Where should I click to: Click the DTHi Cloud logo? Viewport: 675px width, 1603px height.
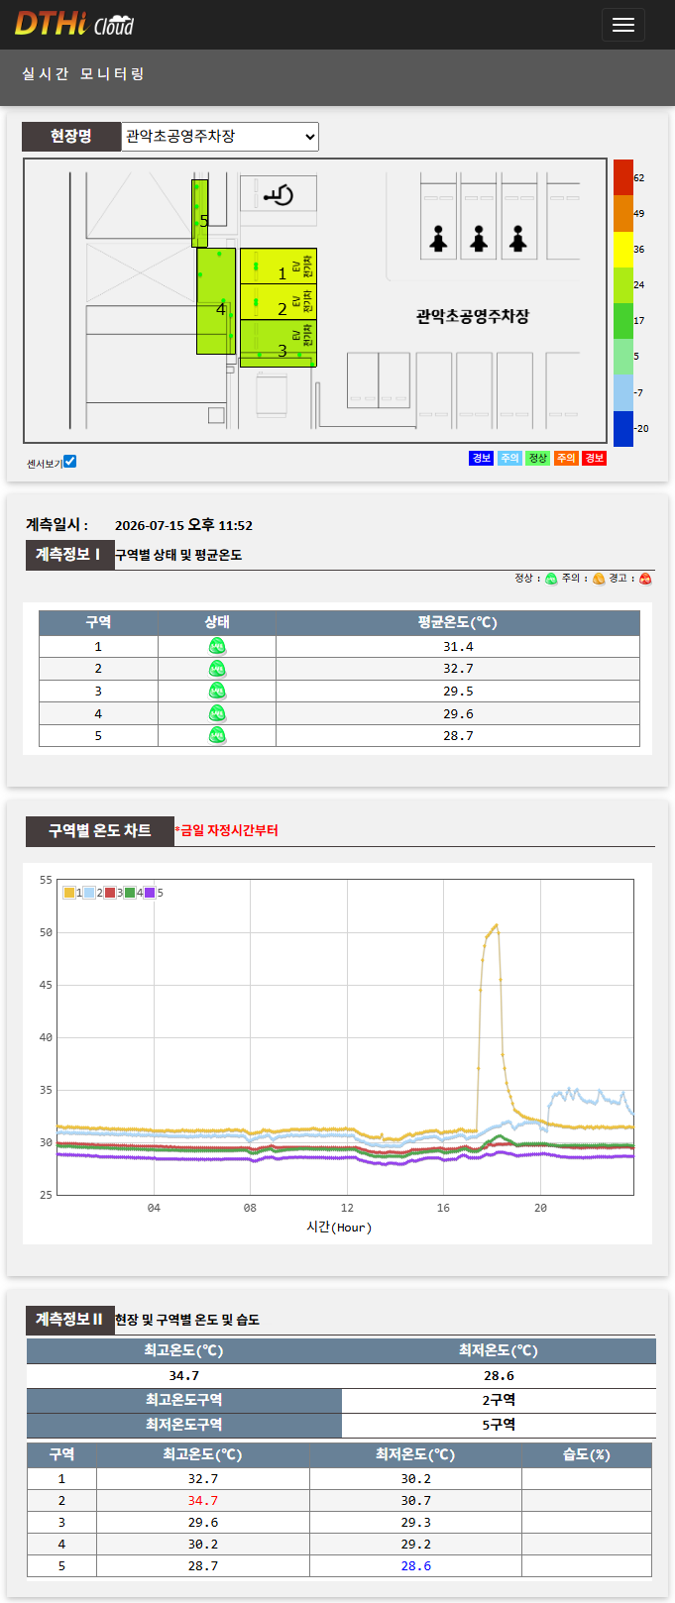pyautogui.click(x=74, y=24)
